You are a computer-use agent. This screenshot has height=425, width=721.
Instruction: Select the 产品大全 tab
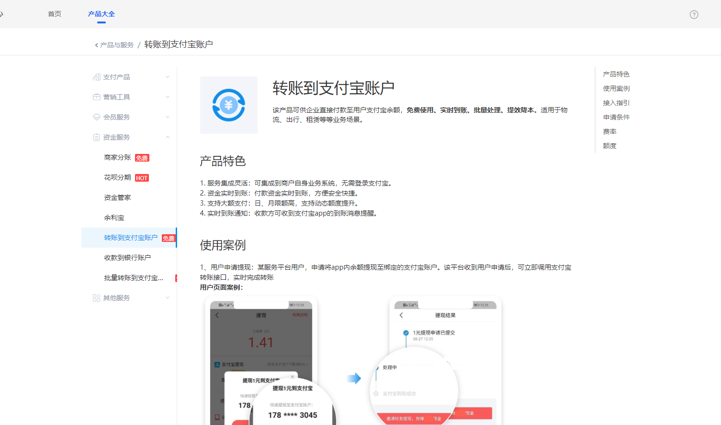pyautogui.click(x=101, y=14)
